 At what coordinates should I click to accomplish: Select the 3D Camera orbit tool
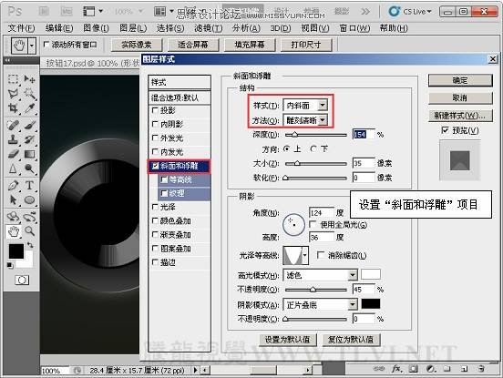(x=29, y=217)
